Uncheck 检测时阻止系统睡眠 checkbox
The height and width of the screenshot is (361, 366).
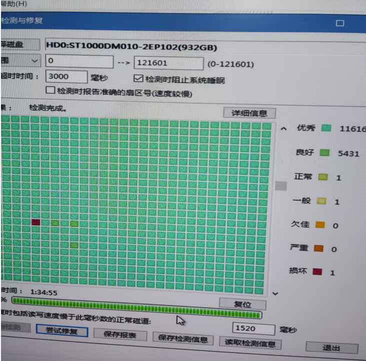pos(138,78)
